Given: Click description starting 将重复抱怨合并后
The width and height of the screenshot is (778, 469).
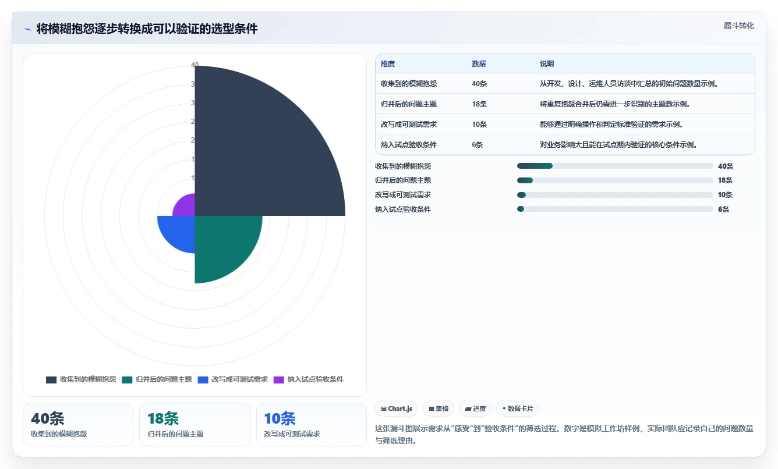Looking at the screenshot, I should (x=615, y=104).
